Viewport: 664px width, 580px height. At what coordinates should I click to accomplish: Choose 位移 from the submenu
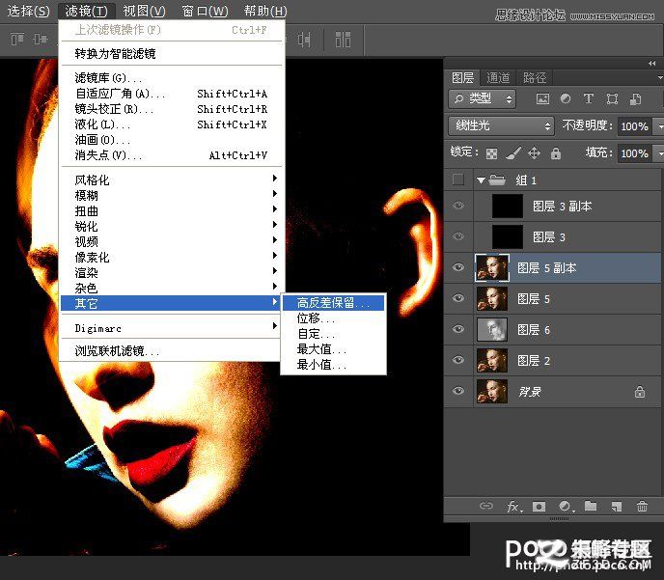point(334,318)
